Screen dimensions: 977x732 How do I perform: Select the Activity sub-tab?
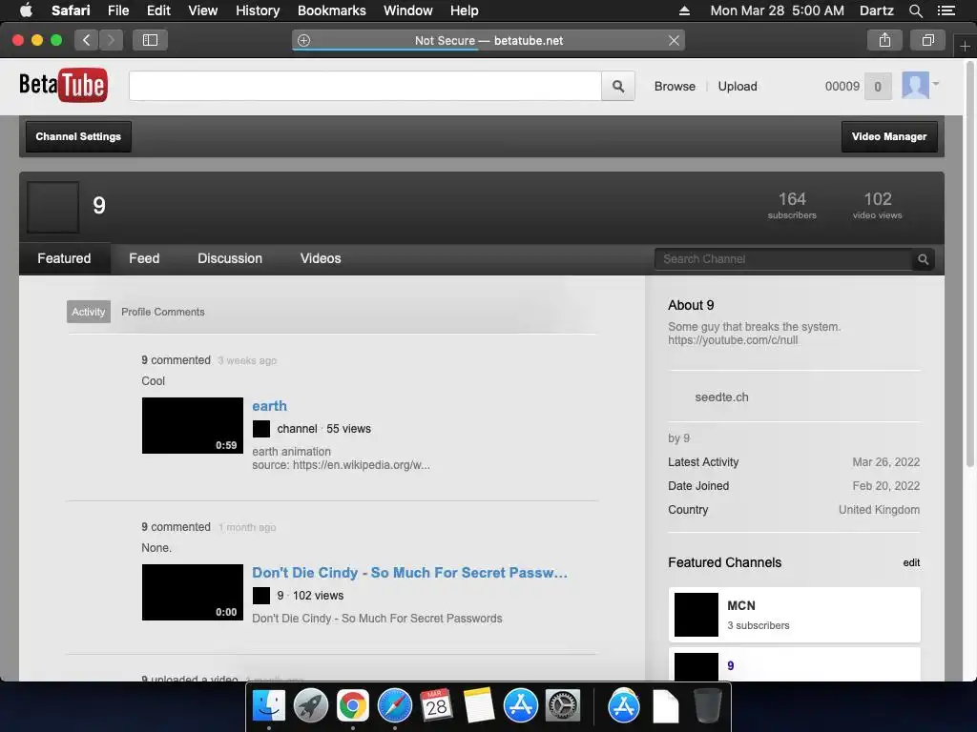(89, 312)
